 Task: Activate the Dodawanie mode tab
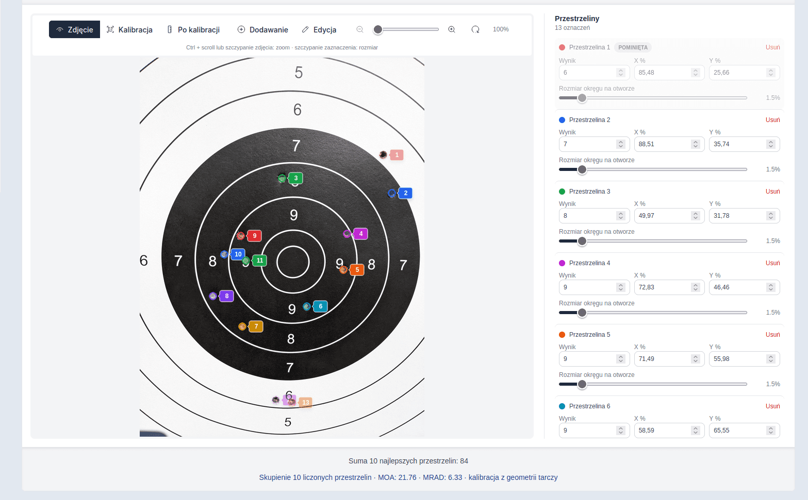pos(262,29)
